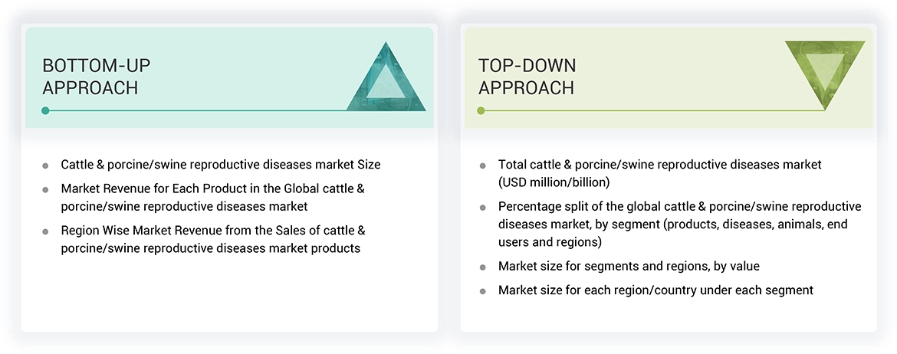The image size is (897, 354).
Task: Click bullet beside reproductive diseases market Size
Action: [46, 165]
